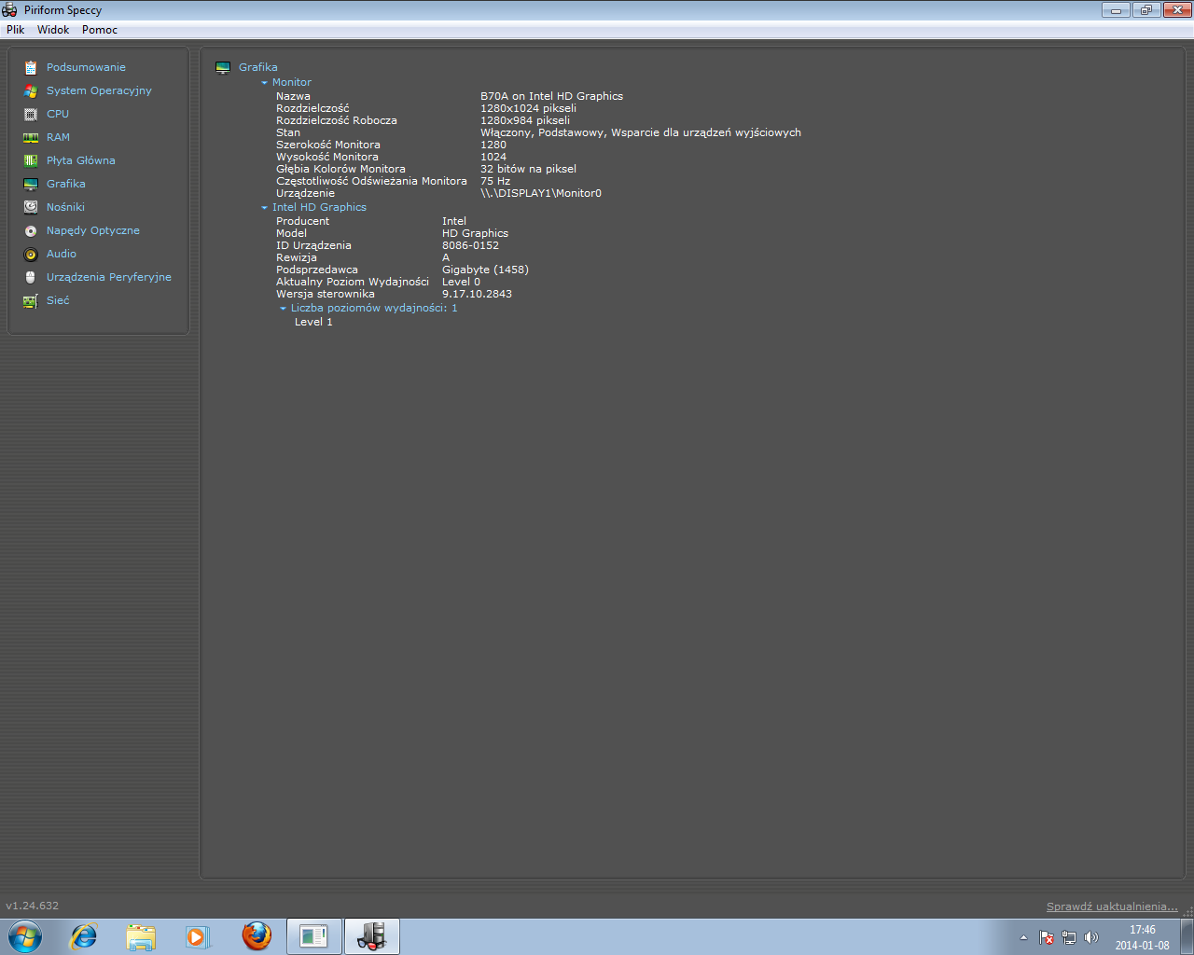Select driver version 9.17.10.2843
The image size is (1194, 955).
pyautogui.click(x=477, y=294)
